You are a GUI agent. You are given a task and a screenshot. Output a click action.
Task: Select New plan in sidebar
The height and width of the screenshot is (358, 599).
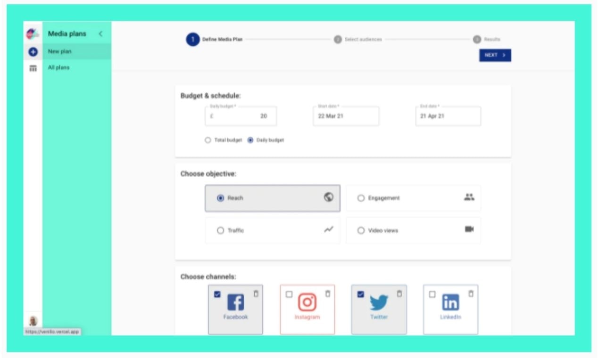tap(77, 51)
